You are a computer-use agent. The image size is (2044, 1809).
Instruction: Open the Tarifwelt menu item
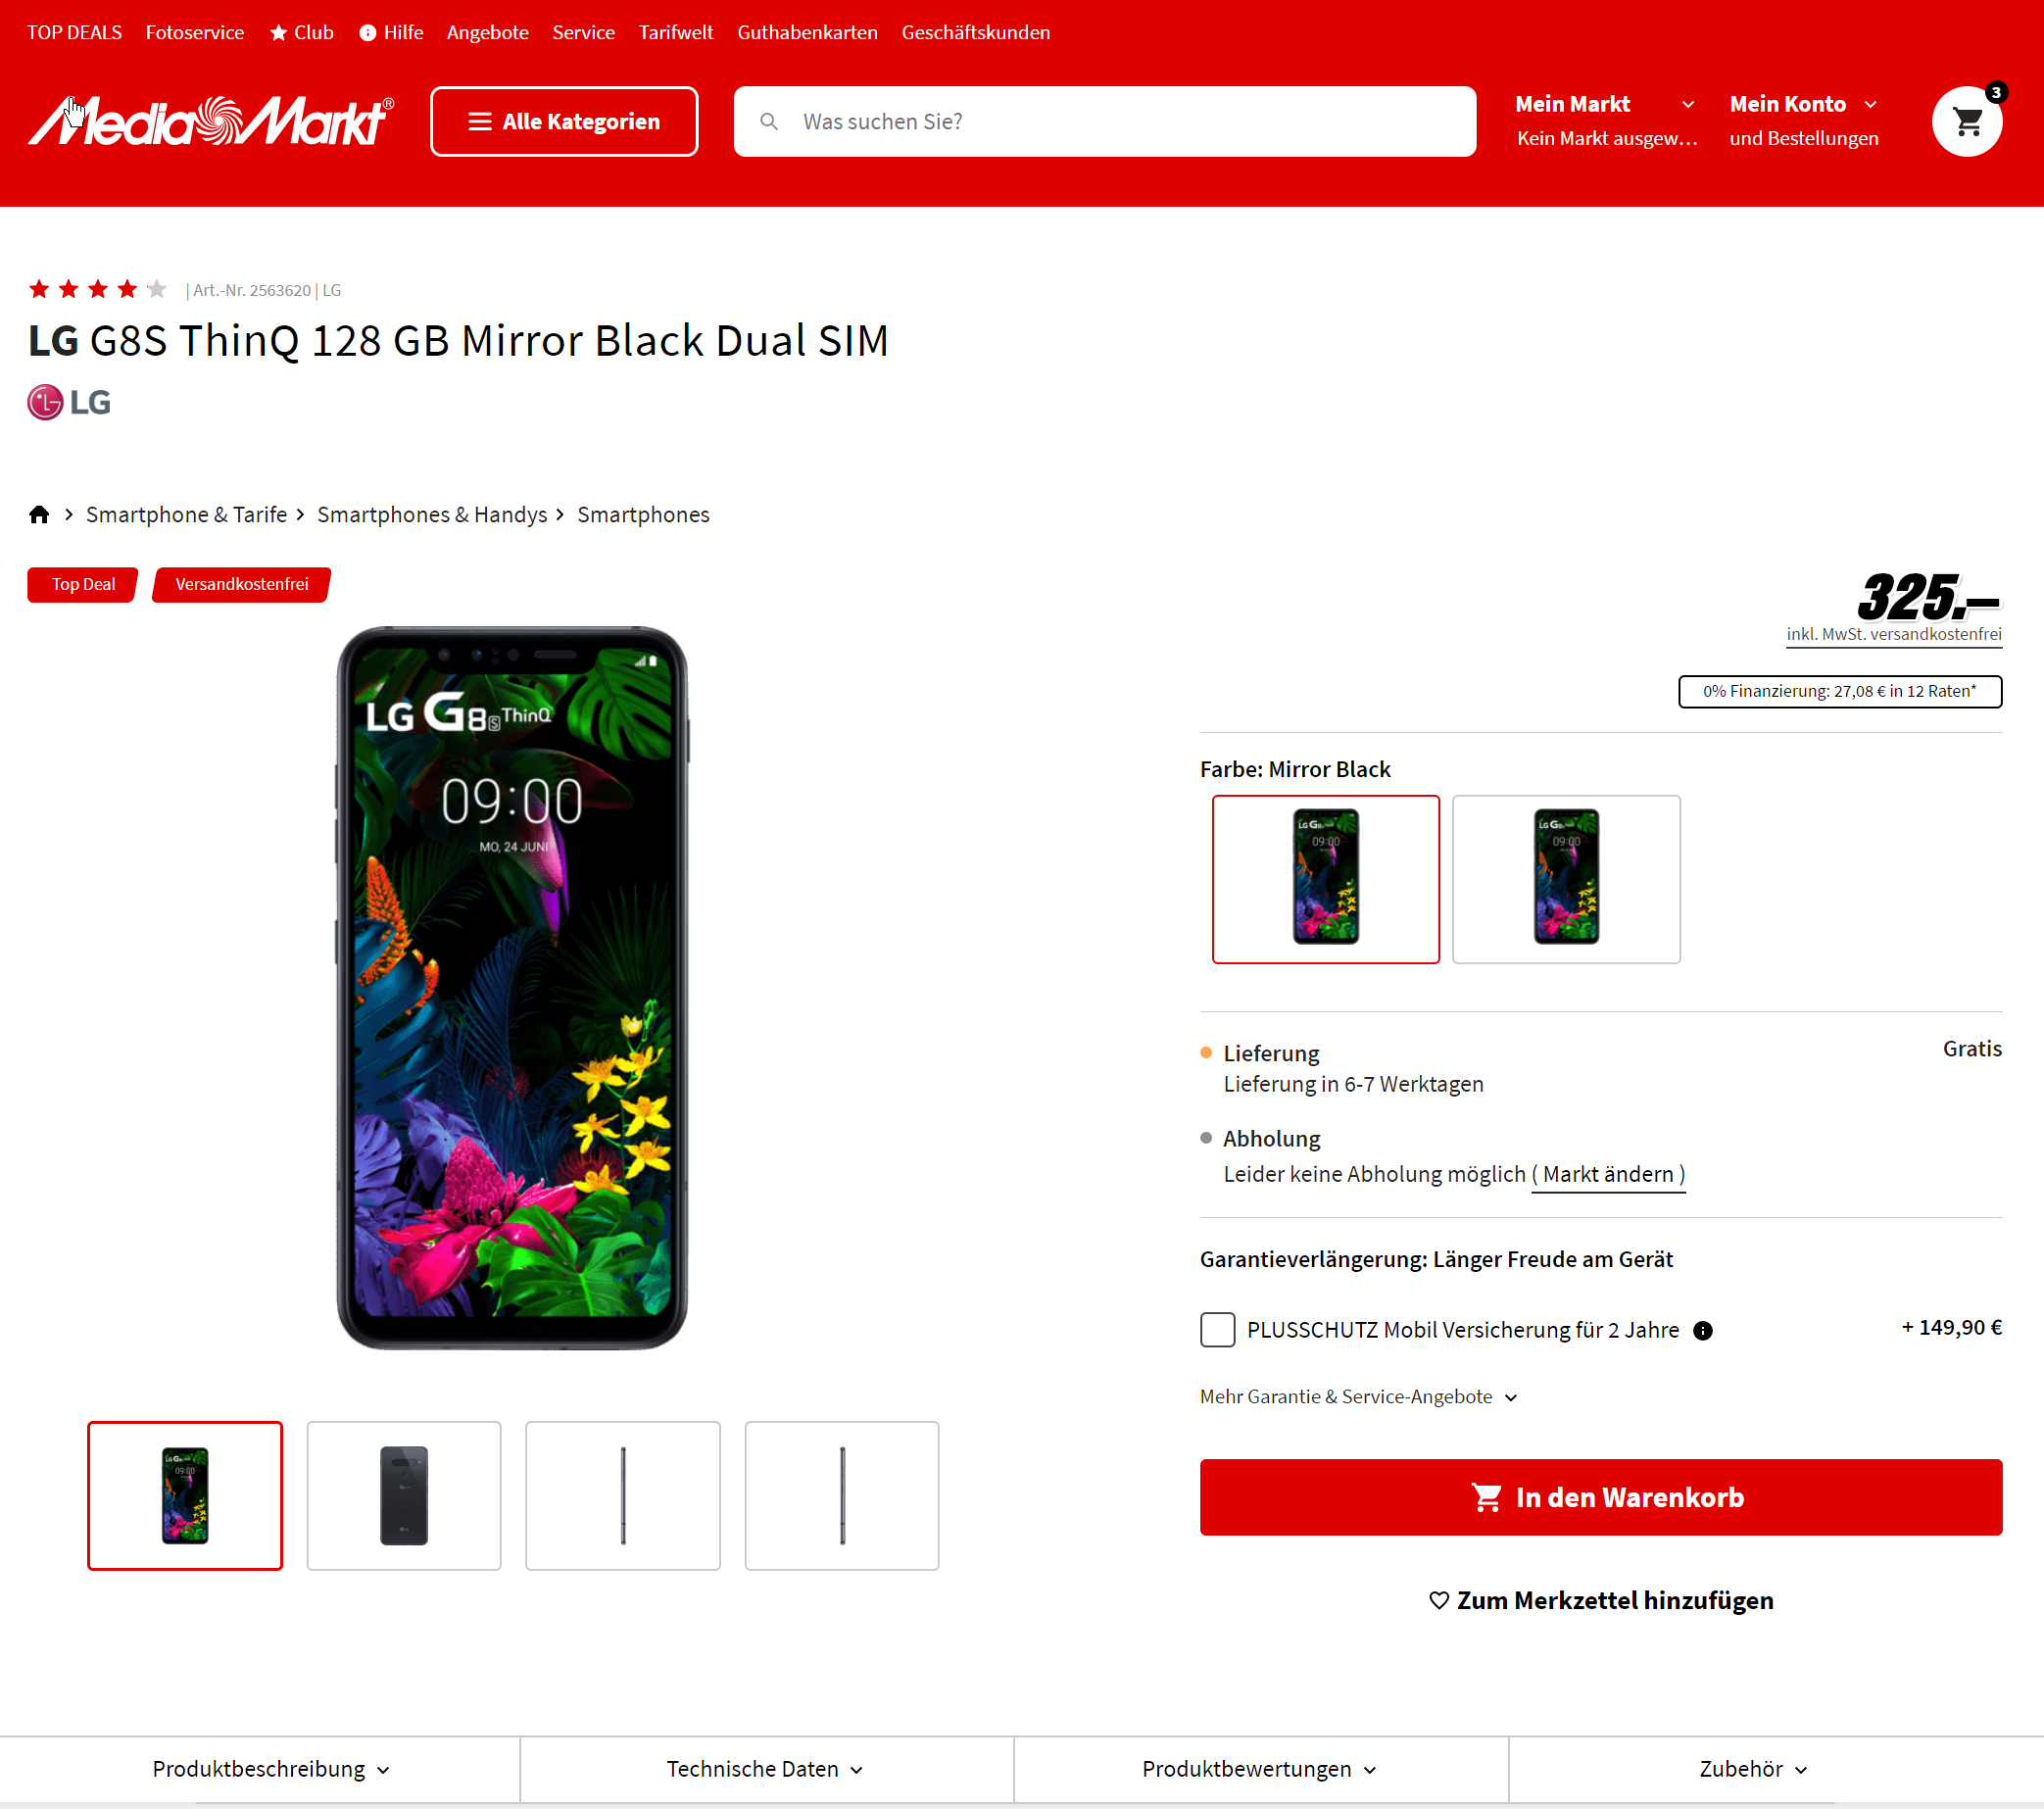click(676, 32)
